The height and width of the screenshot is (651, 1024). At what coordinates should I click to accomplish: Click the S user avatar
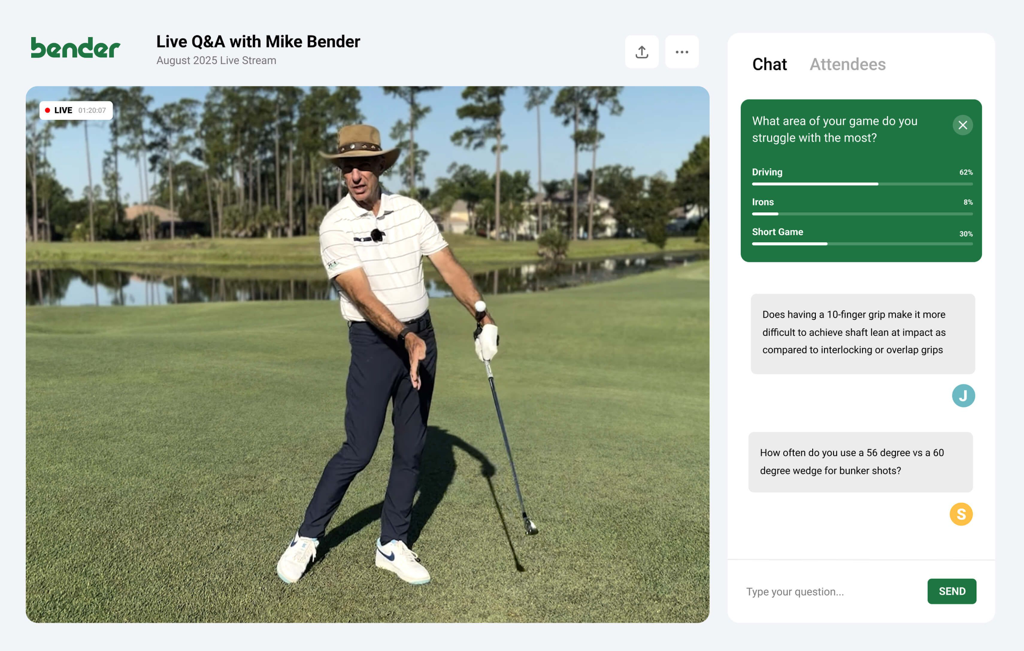pos(961,514)
